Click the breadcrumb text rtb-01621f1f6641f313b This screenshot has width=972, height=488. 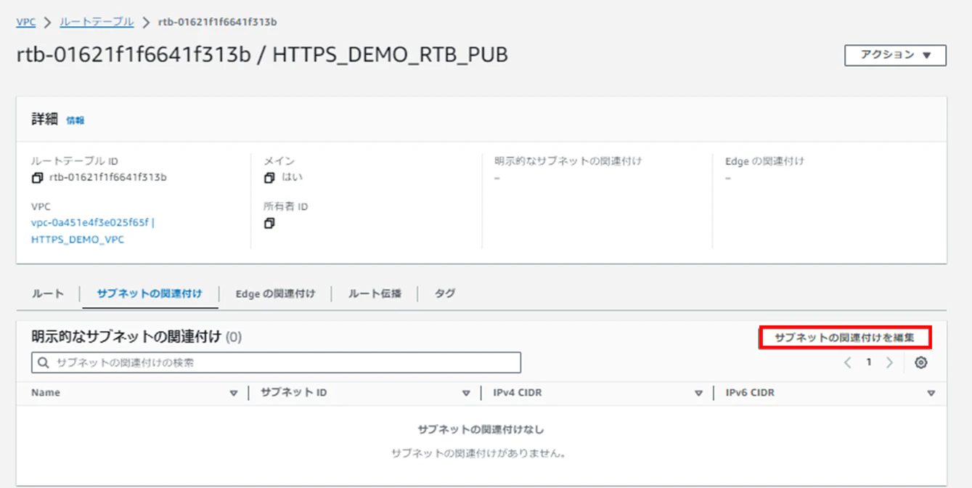pos(218,22)
